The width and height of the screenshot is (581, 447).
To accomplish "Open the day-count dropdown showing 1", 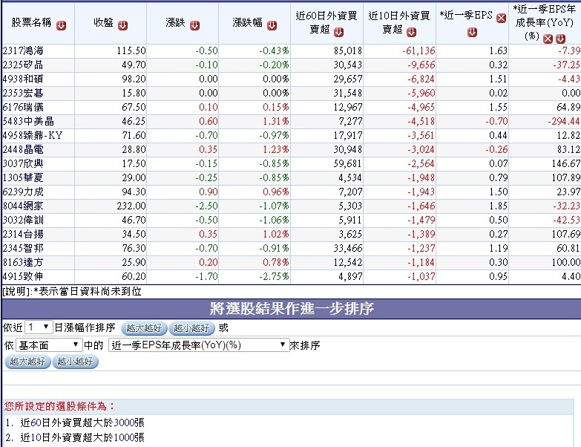I will pyautogui.click(x=39, y=327).
